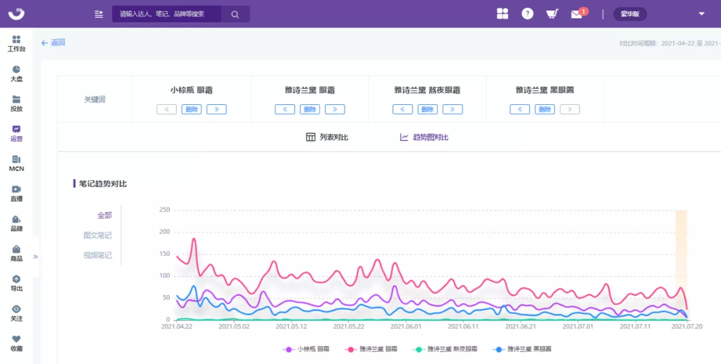Open the 运营 sidebar item
Image resolution: width=721 pixels, height=364 pixels.
pos(16,134)
